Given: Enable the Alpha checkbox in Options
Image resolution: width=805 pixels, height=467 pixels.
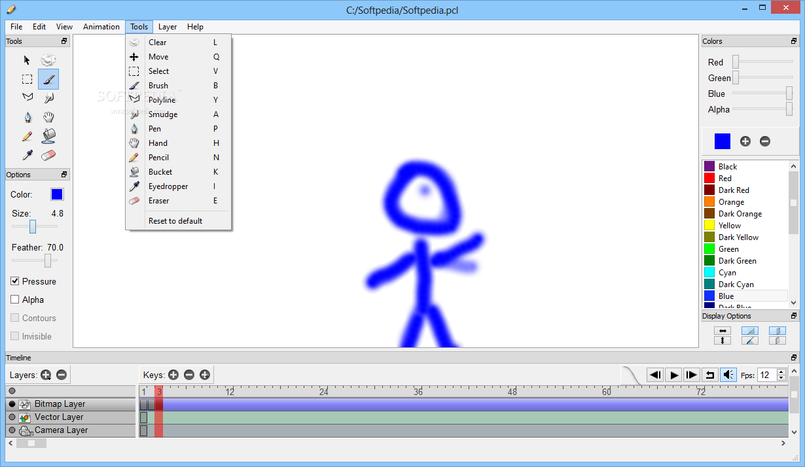Looking at the screenshot, I should point(15,300).
